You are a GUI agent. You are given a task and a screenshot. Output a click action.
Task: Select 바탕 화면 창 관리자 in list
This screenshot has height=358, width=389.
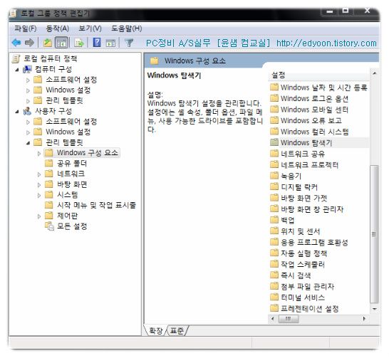(x=312, y=209)
